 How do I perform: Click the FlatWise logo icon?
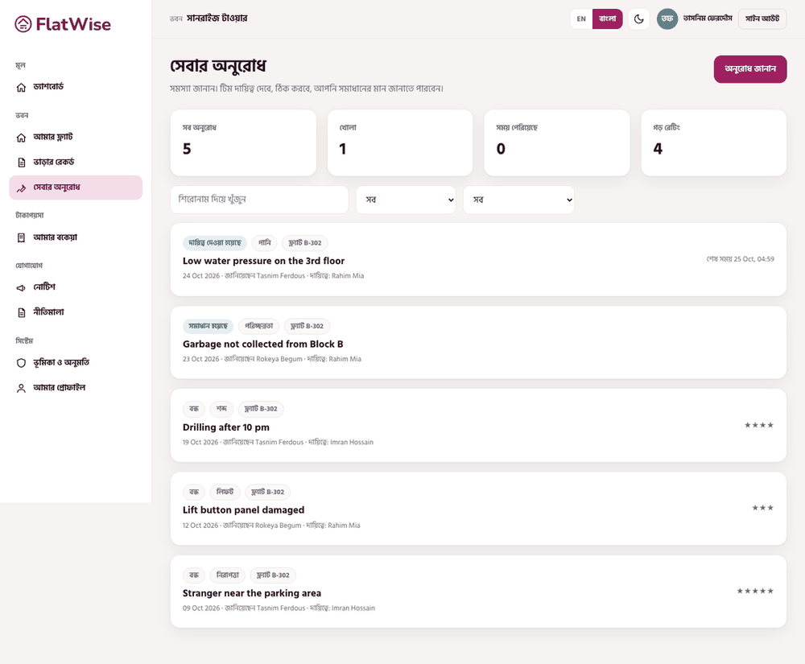pyautogui.click(x=23, y=23)
